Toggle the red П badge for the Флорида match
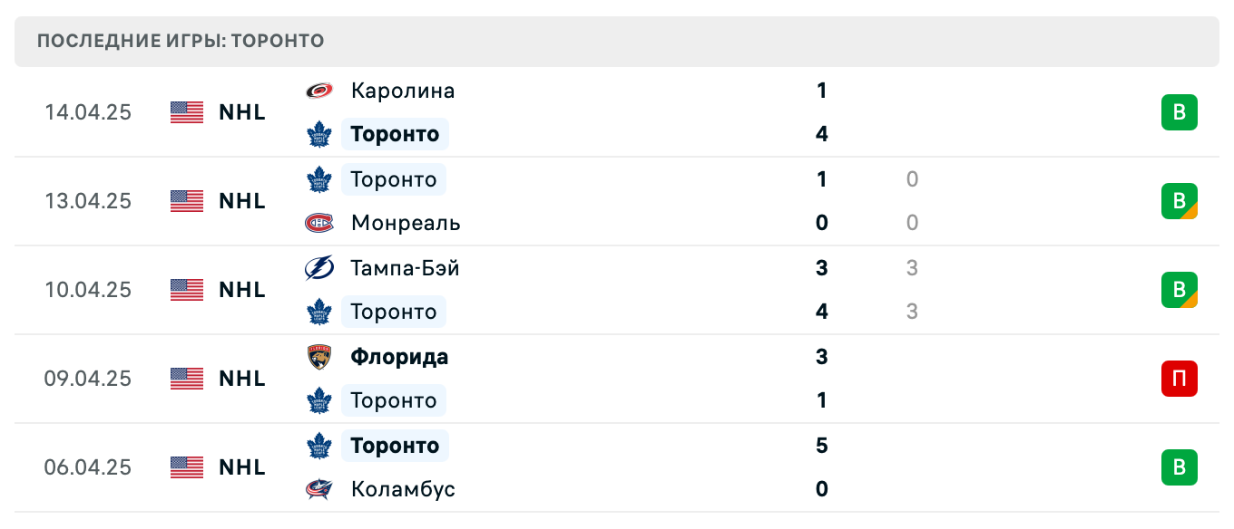The height and width of the screenshot is (529, 1234). pos(1180,379)
